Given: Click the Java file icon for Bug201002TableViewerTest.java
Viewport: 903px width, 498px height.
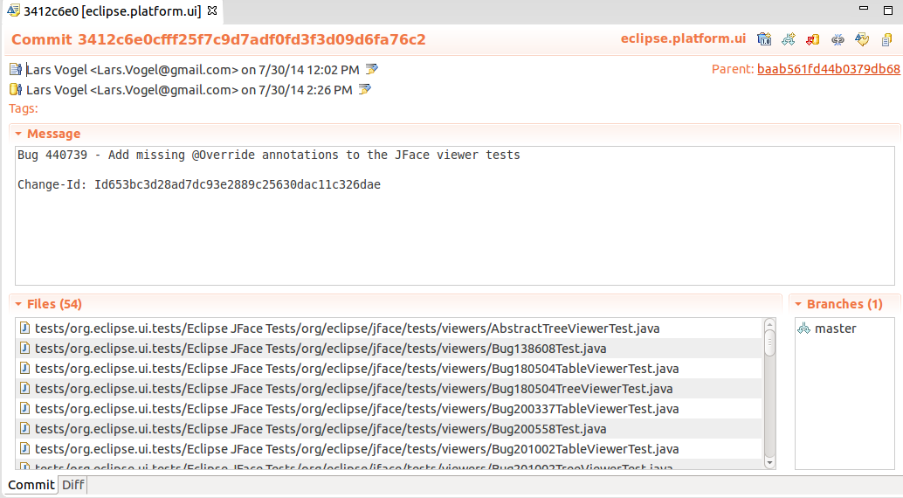Looking at the screenshot, I should pyautogui.click(x=24, y=448).
